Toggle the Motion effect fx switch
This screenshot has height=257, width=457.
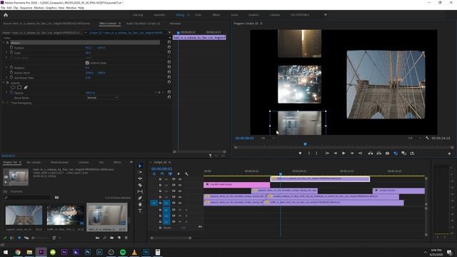(8, 43)
